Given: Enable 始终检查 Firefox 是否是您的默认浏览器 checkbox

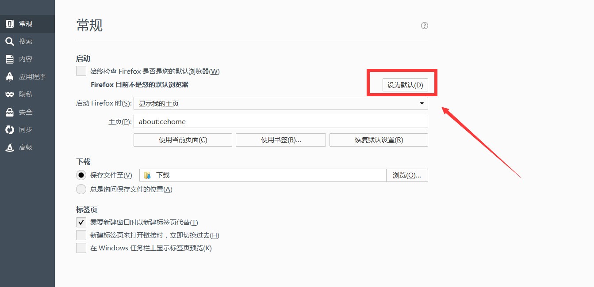Looking at the screenshot, I should point(81,71).
